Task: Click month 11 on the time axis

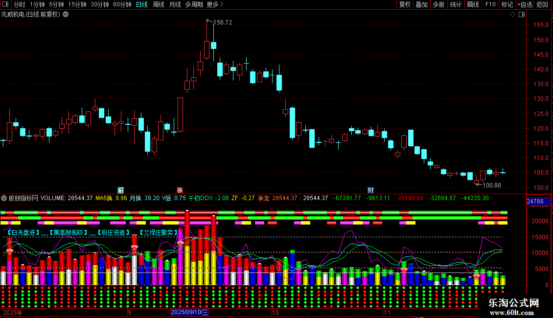Action: [387, 313]
